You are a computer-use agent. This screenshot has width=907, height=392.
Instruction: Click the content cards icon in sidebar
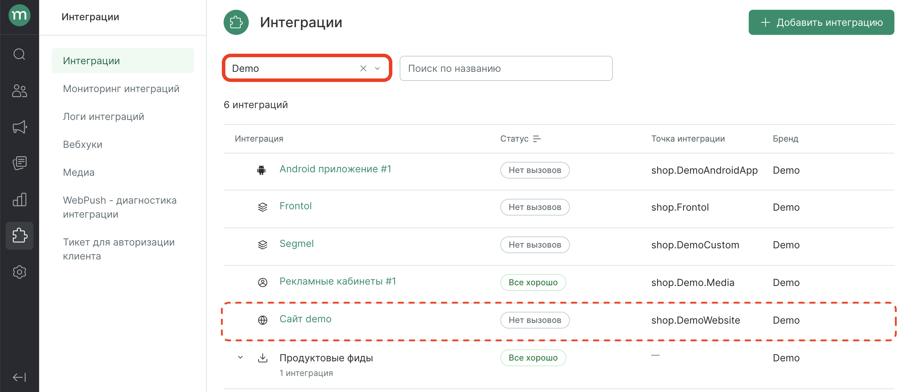click(x=19, y=163)
